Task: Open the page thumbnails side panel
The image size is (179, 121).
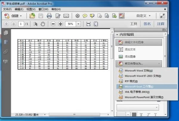Action: coord(6,33)
